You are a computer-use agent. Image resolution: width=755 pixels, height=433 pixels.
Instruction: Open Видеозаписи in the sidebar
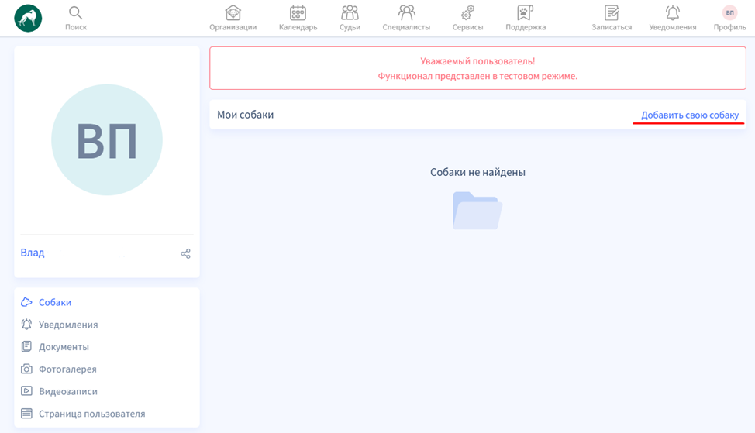[67, 391]
